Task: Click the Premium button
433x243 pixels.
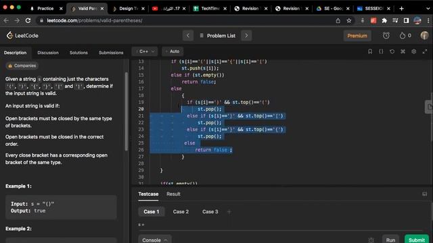Action: pyautogui.click(x=357, y=36)
